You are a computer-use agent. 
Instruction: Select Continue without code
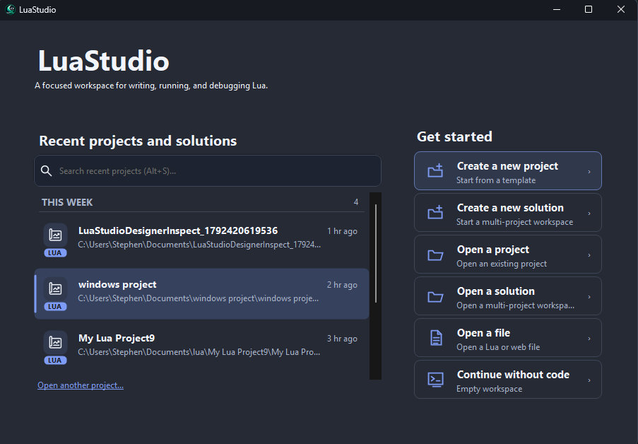click(508, 379)
